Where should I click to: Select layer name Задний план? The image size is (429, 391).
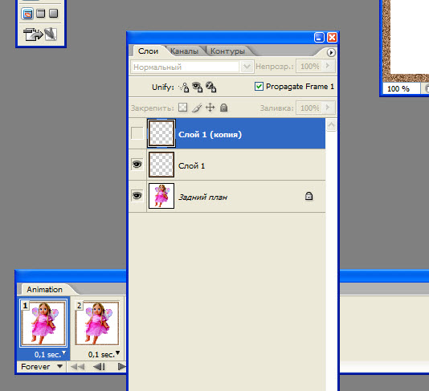[202, 198]
